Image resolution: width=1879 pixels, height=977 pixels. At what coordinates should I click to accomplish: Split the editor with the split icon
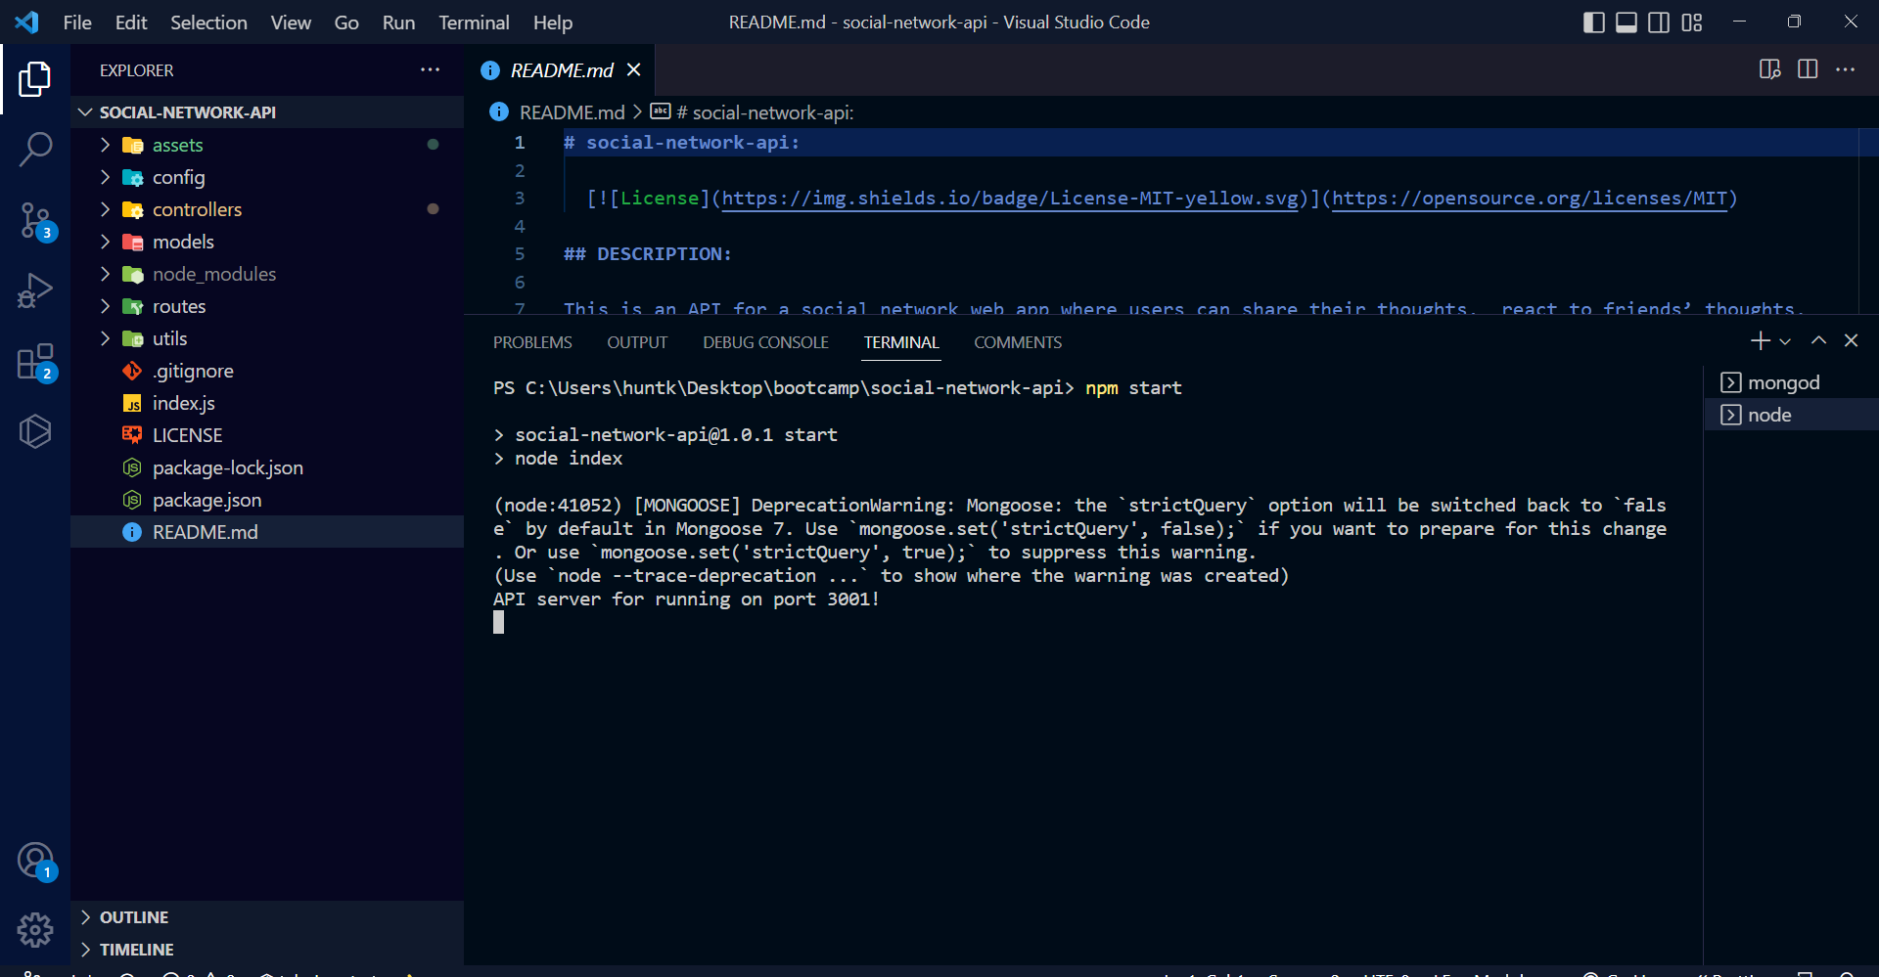[1807, 69]
